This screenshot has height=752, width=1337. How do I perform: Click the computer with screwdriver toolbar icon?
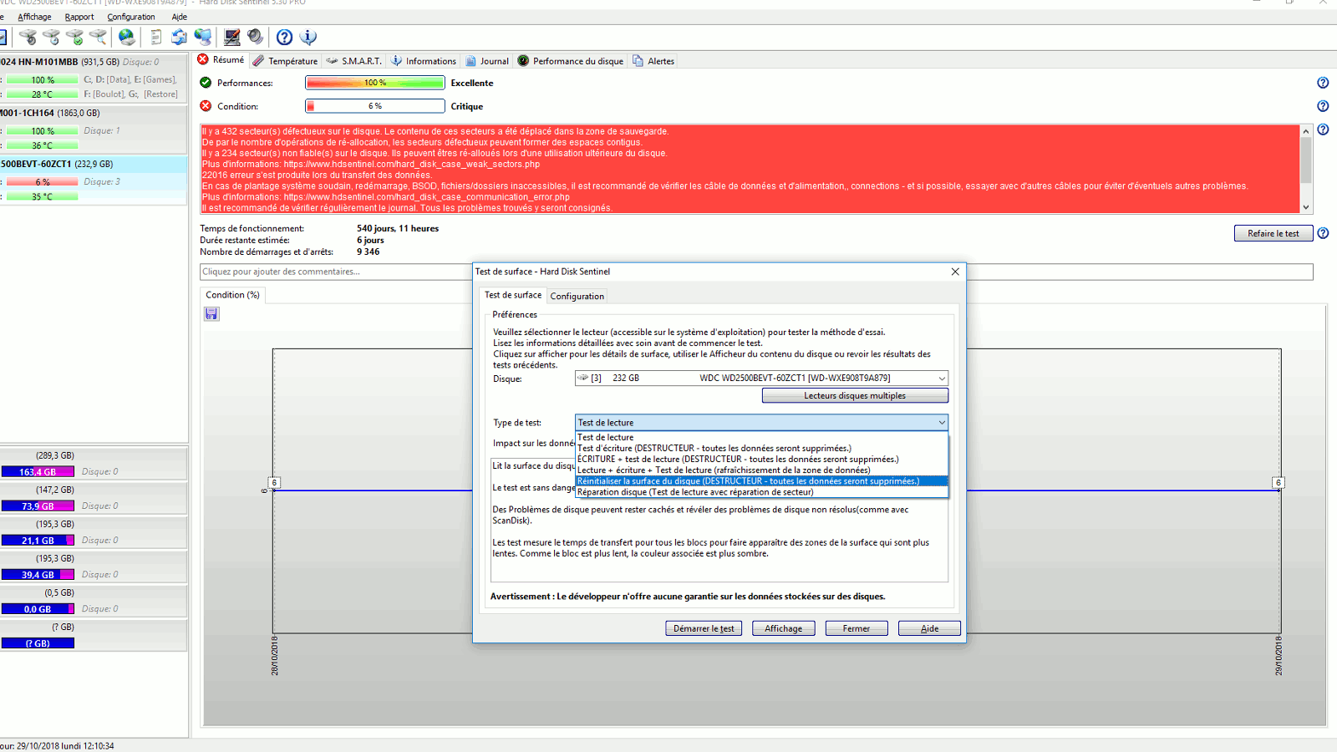click(231, 37)
